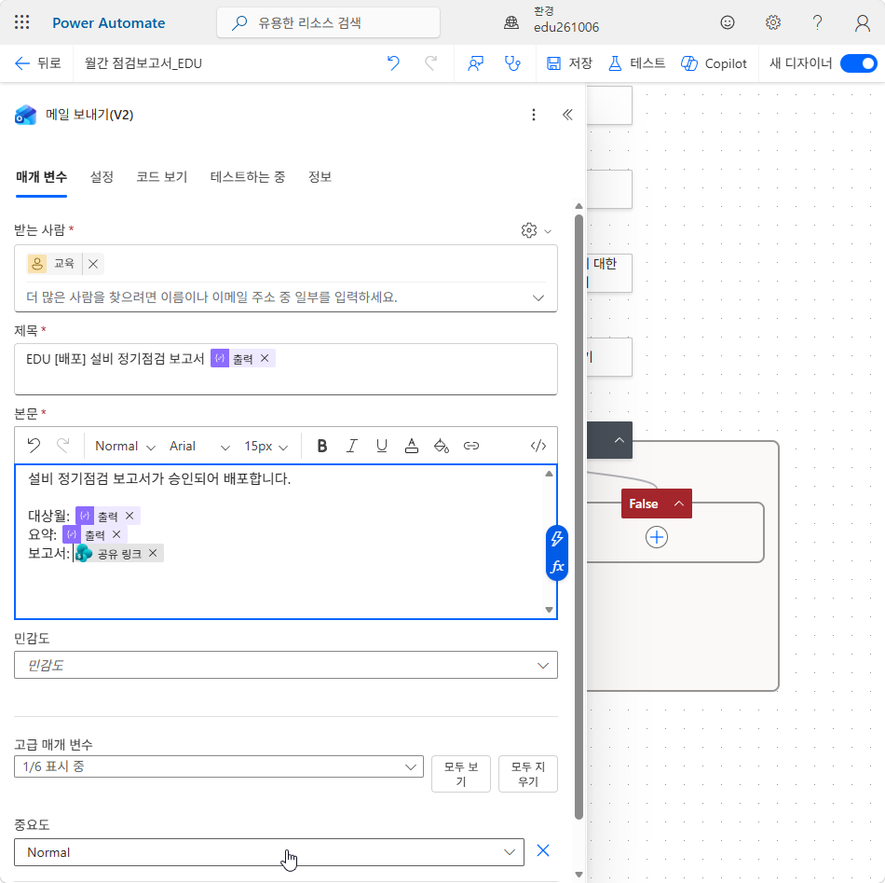Open dynamic content lightning button
This screenshot has height=883, width=885.
pyautogui.click(x=557, y=538)
